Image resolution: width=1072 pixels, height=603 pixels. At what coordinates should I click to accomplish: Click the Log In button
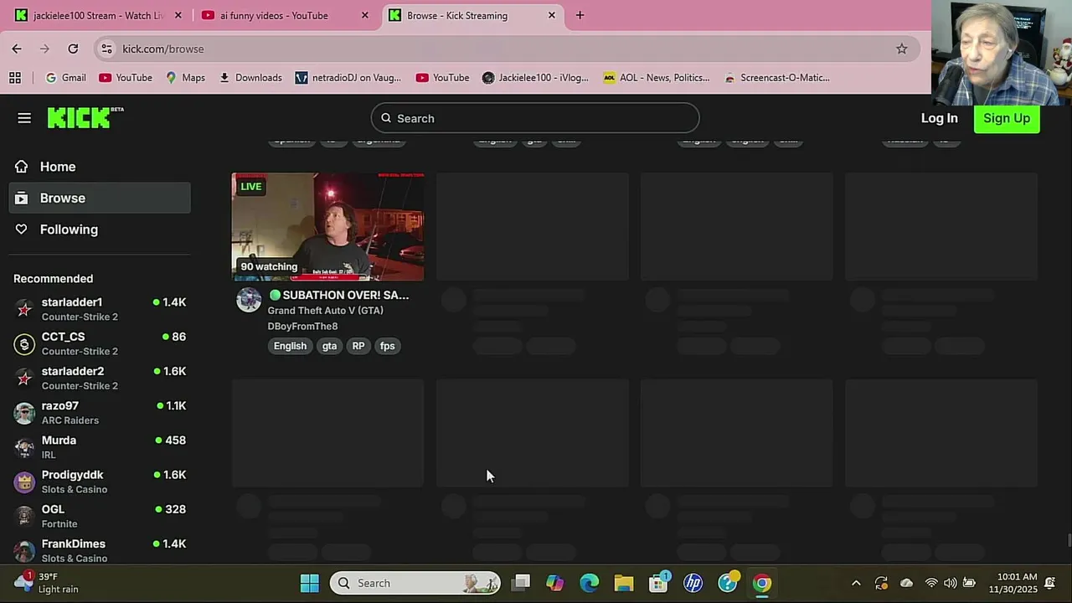(940, 118)
